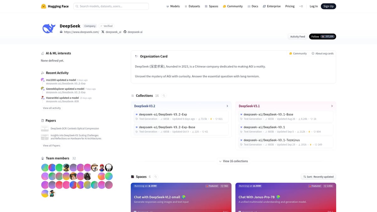The image size is (377, 212).
Task: Click the search magnifier icon next to Spaces
Action: pyautogui.click(x=156, y=177)
